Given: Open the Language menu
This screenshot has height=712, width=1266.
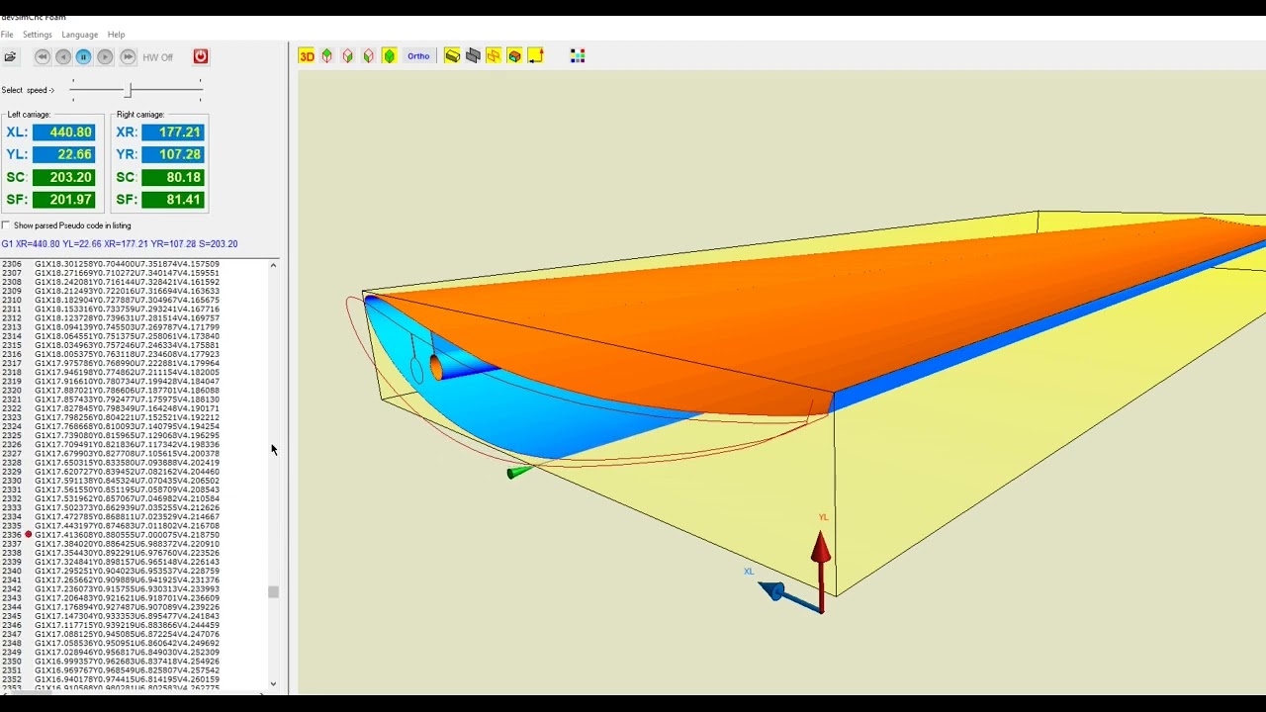Looking at the screenshot, I should [79, 35].
